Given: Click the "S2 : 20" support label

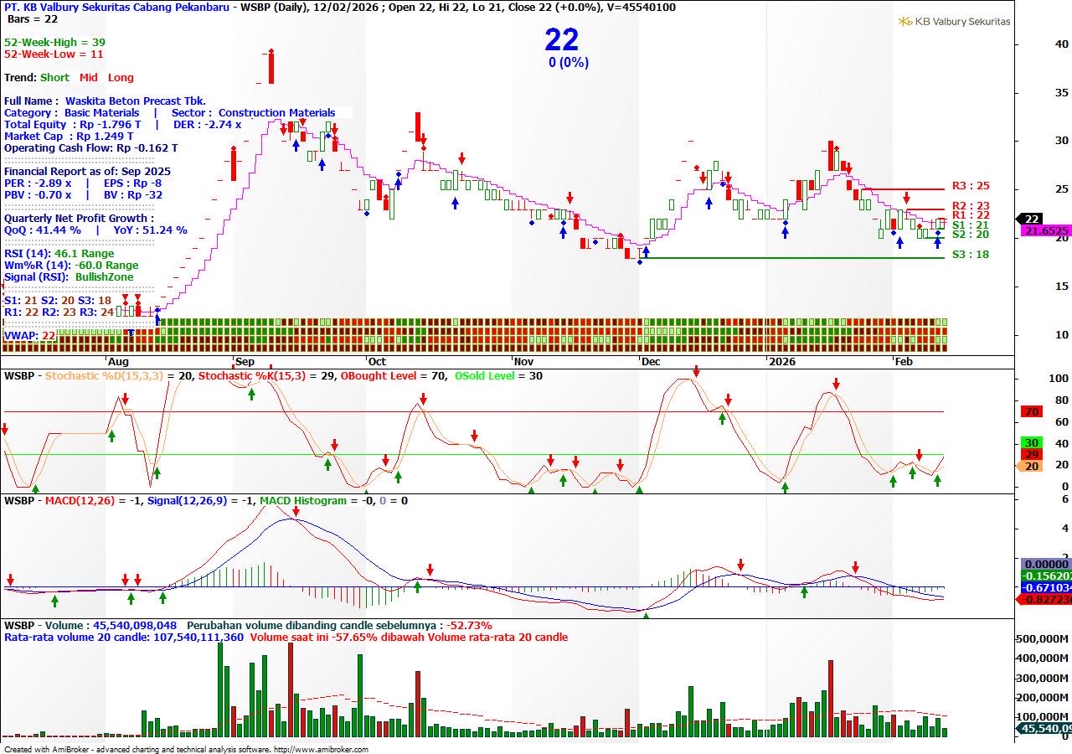Looking at the screenshot, I should 971,235.
